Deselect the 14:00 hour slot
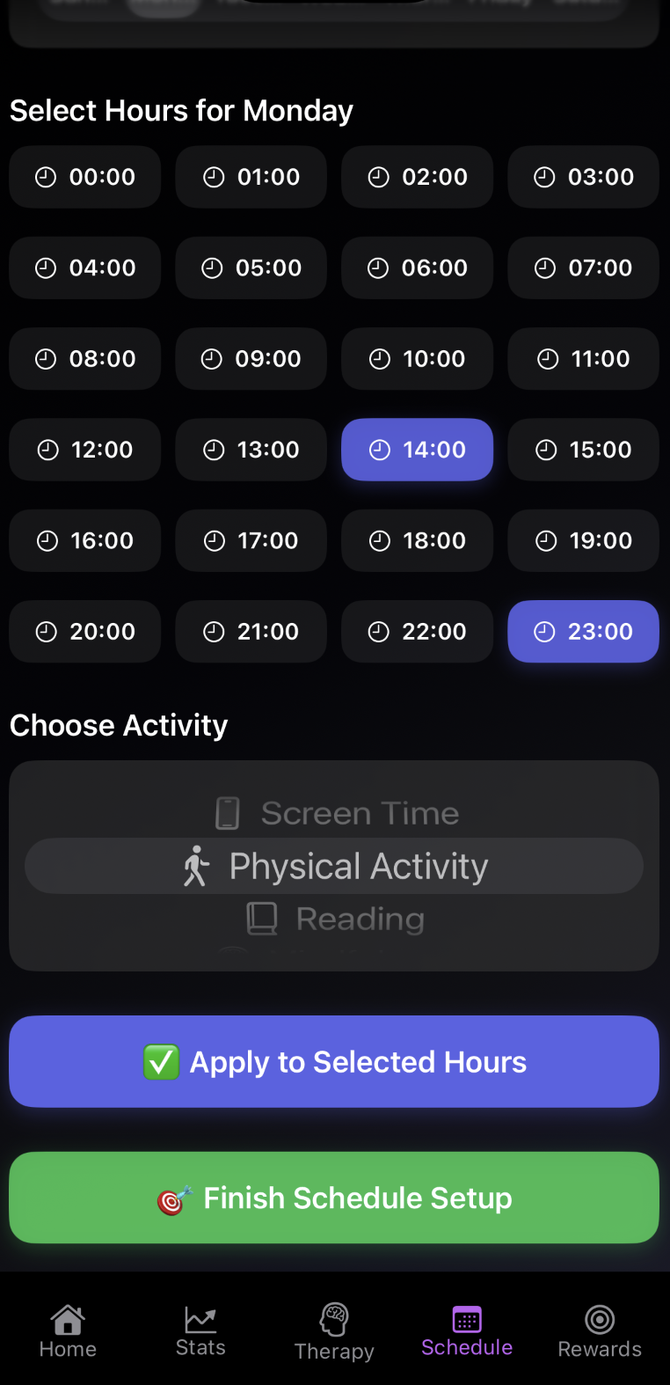Viewport: 670px width, 1385px height. [x=417, y=450]
